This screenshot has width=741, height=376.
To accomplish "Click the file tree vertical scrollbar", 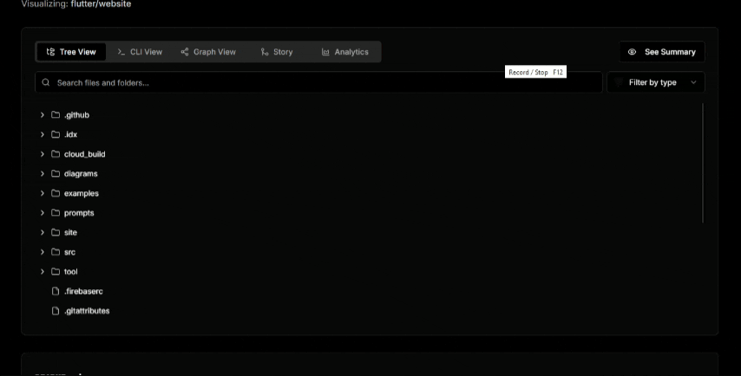I will point(703,163).
